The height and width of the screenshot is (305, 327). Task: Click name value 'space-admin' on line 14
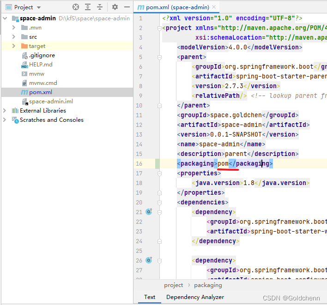[x=219, y=144]
